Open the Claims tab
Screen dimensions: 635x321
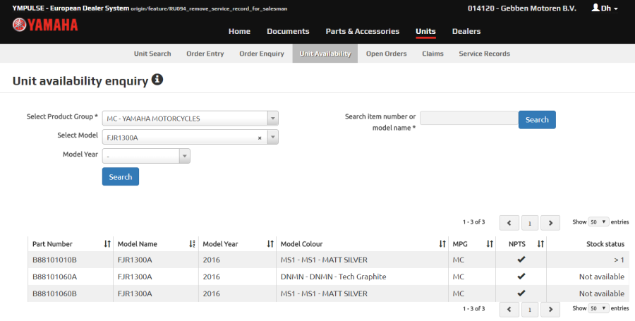pos(433,54)
